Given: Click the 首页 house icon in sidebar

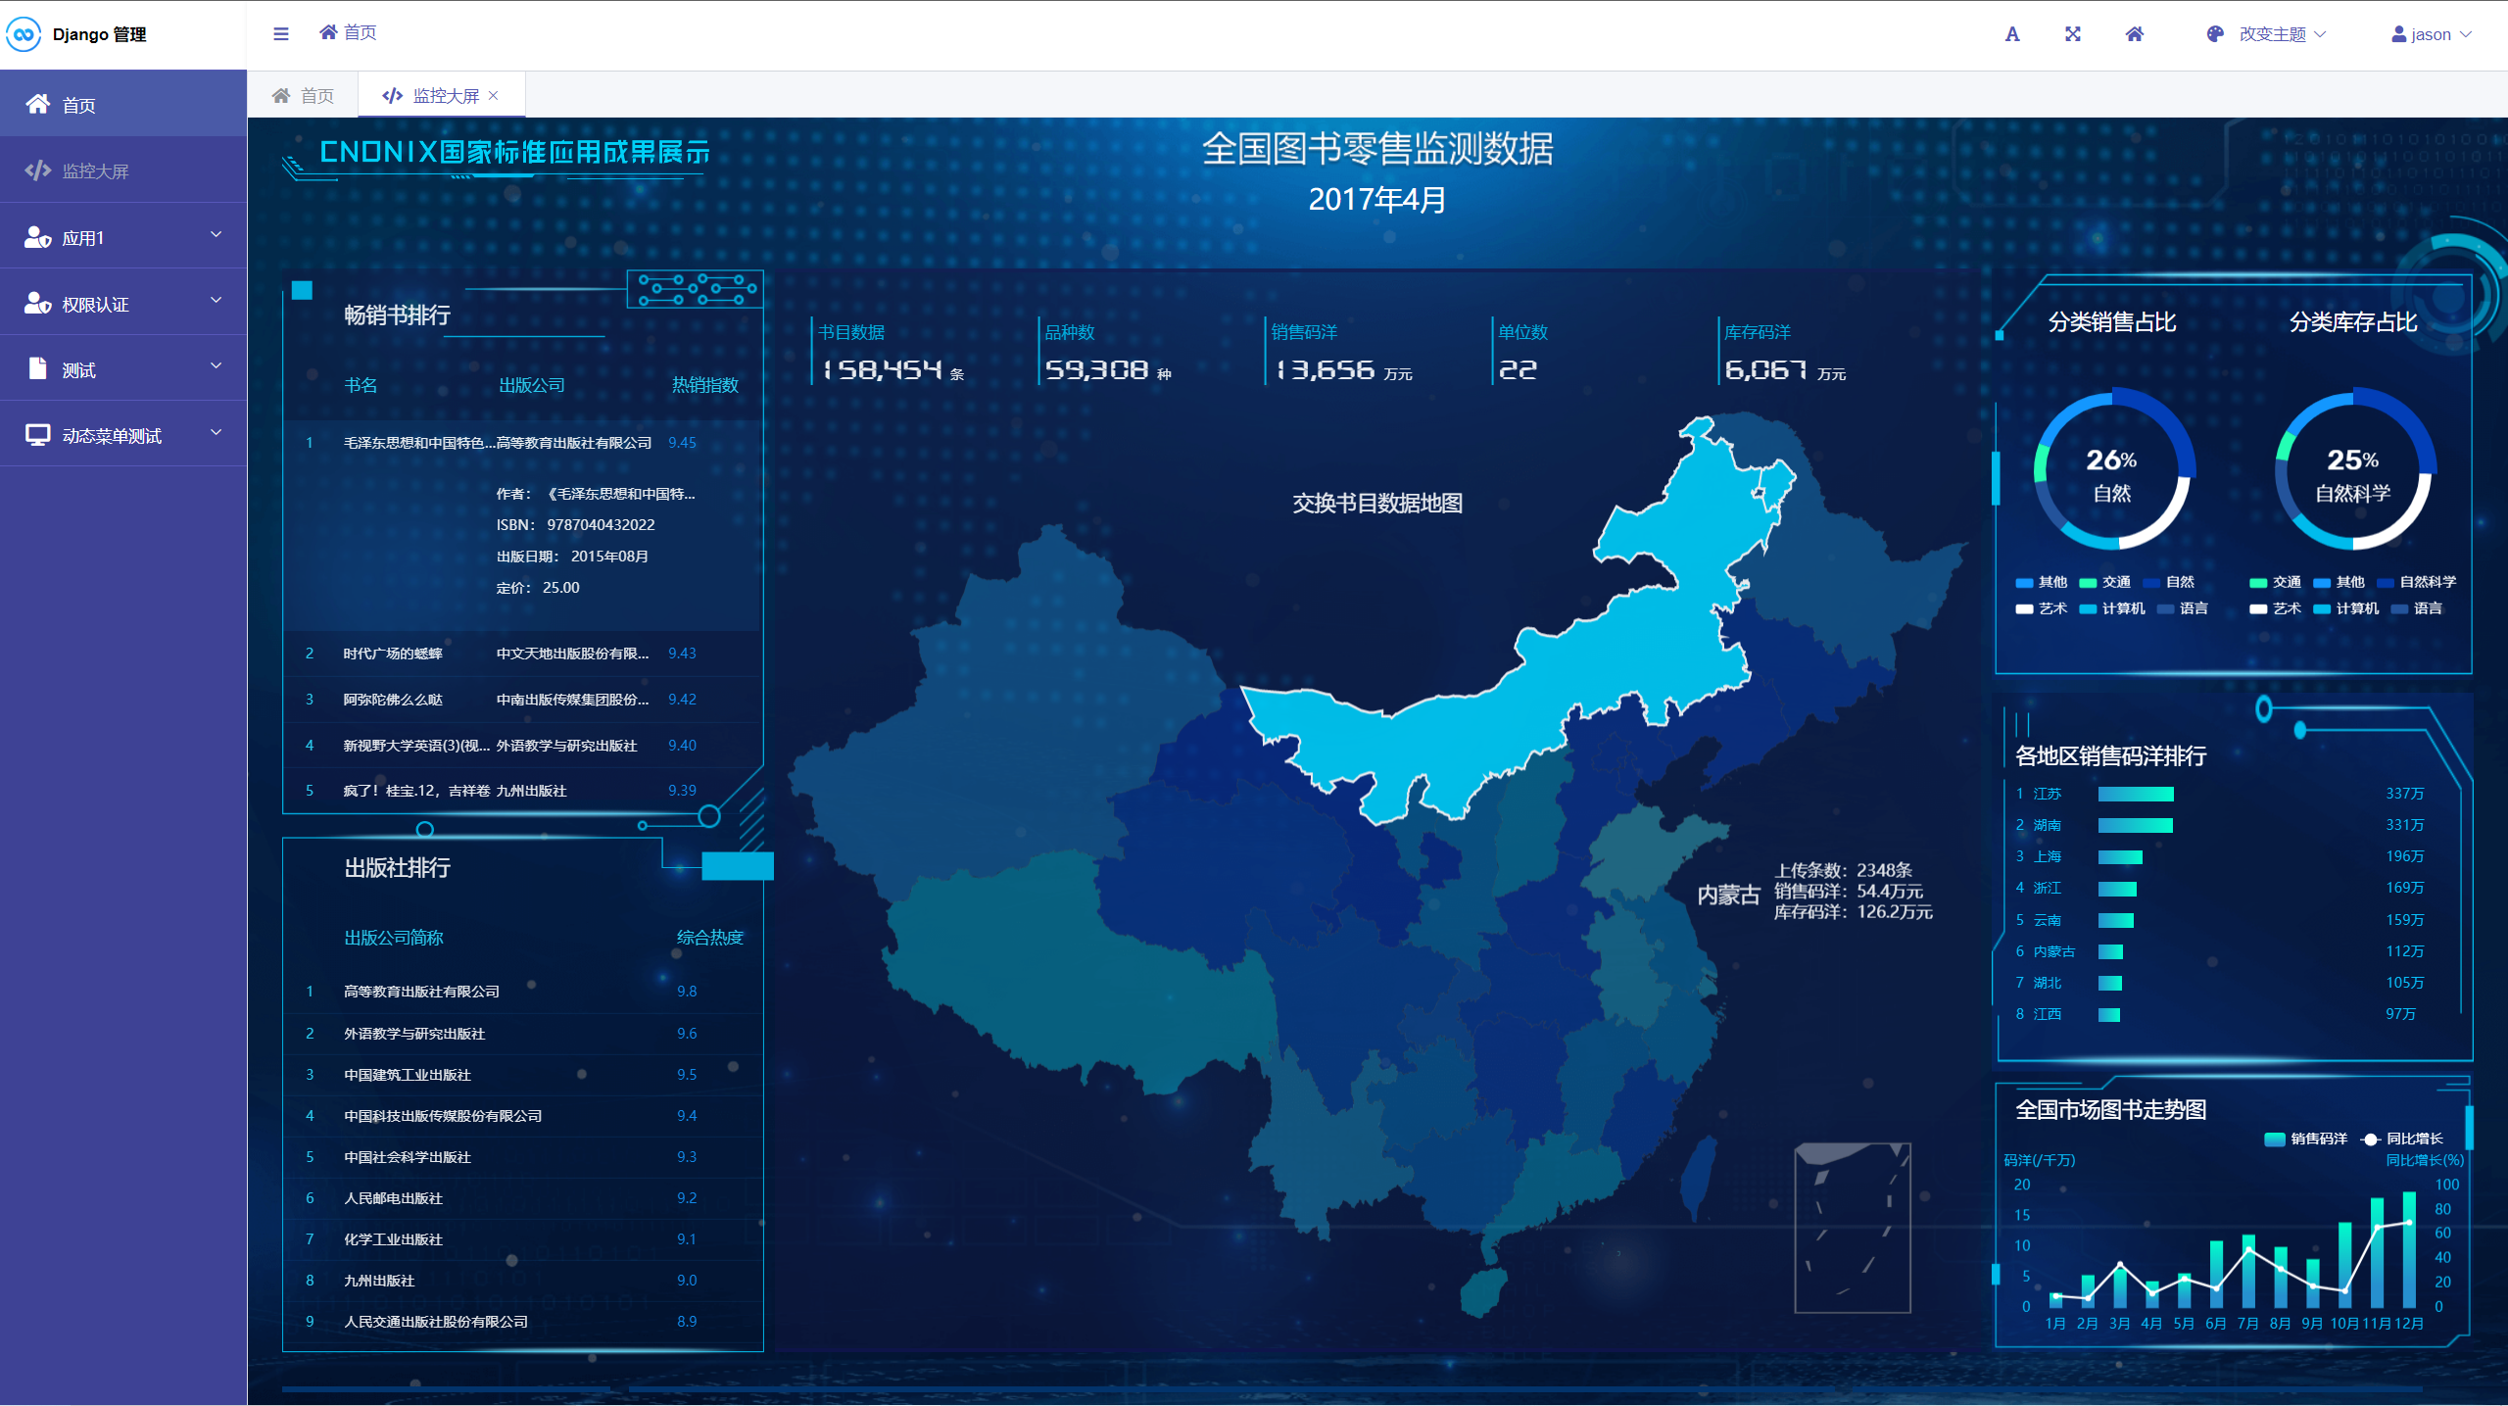Looking at the screenshot, I should pyautogui.click(x=38, y=104).
